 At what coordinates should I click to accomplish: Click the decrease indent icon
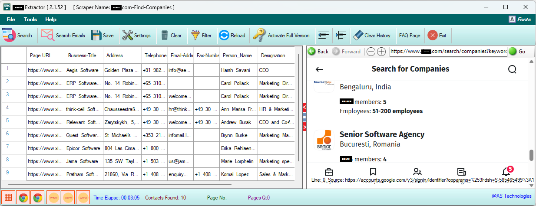pos(323,36)
